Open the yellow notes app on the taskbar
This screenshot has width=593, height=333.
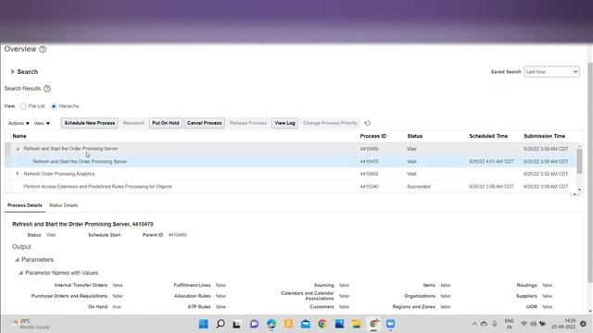(x=288, y=324)
